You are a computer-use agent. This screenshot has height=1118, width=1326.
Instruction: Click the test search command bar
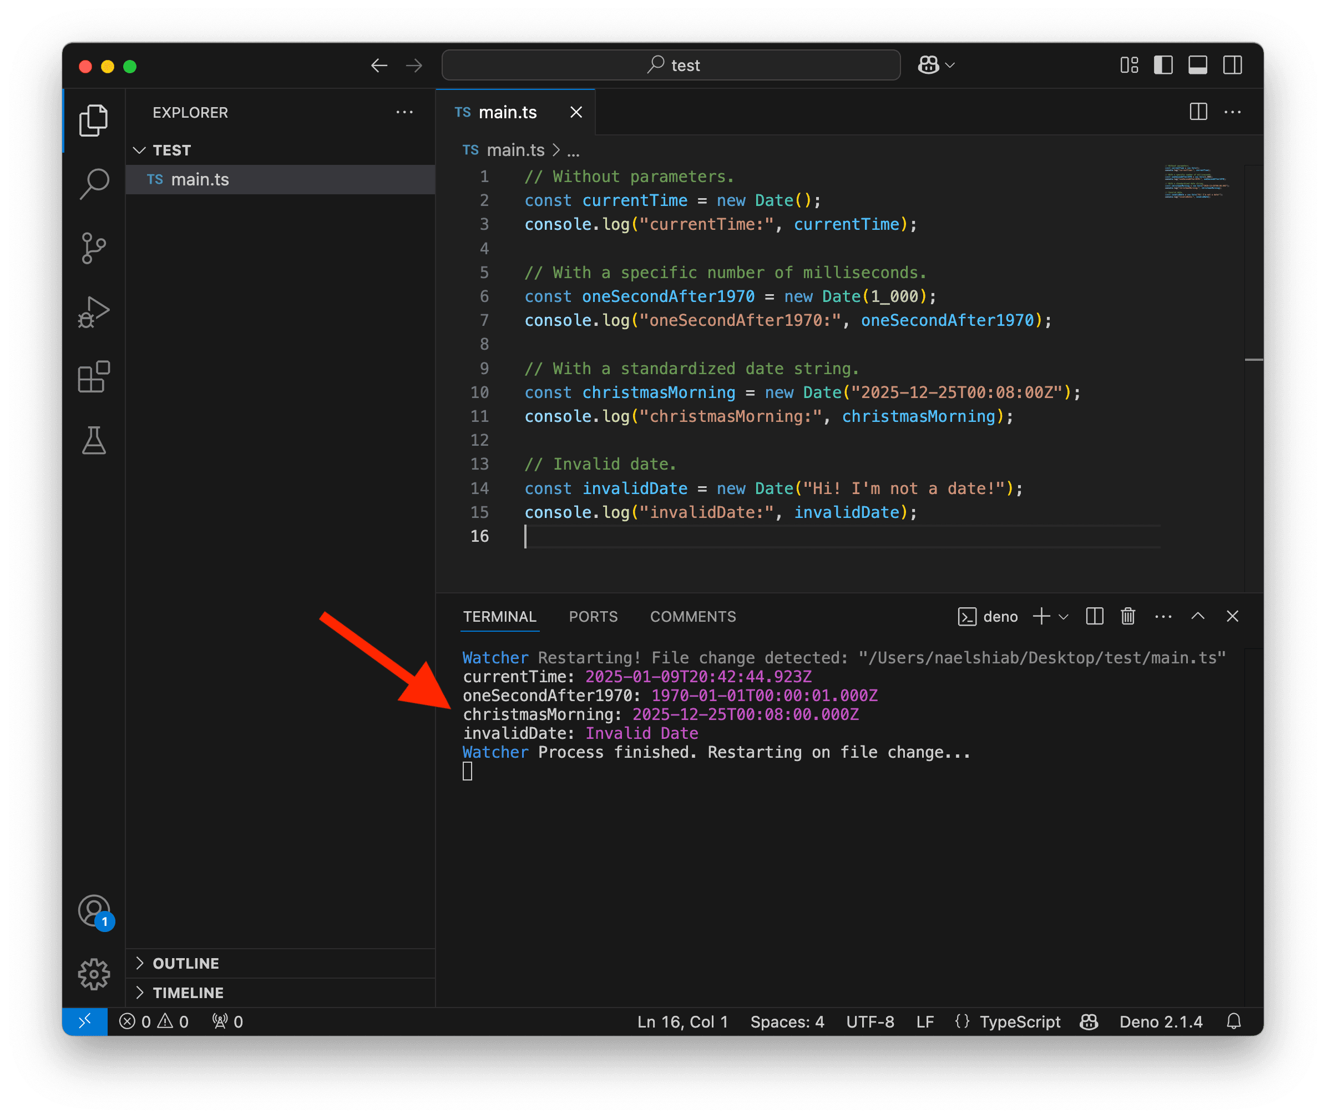coord(671,66)
